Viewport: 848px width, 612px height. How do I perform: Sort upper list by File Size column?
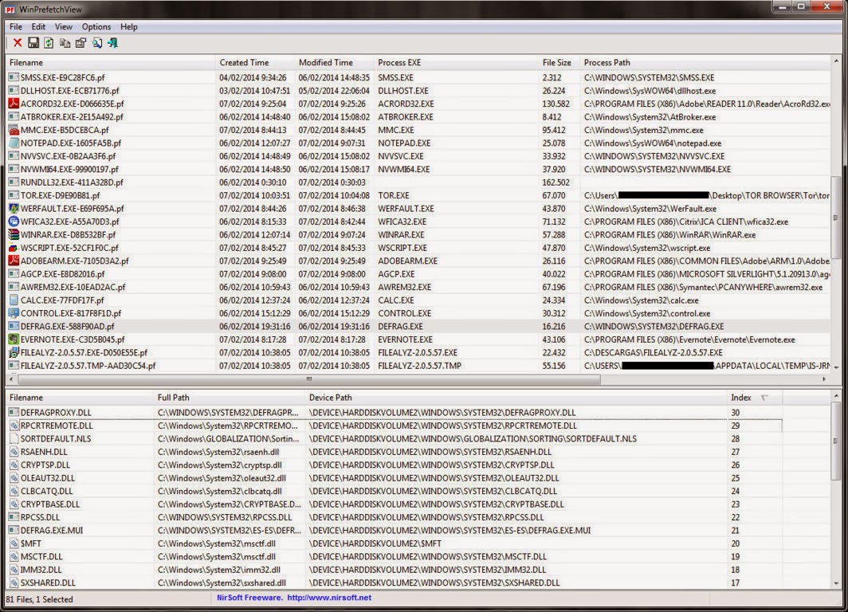coord(559,62)
